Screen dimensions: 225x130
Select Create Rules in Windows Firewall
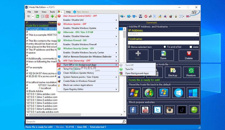88,81
